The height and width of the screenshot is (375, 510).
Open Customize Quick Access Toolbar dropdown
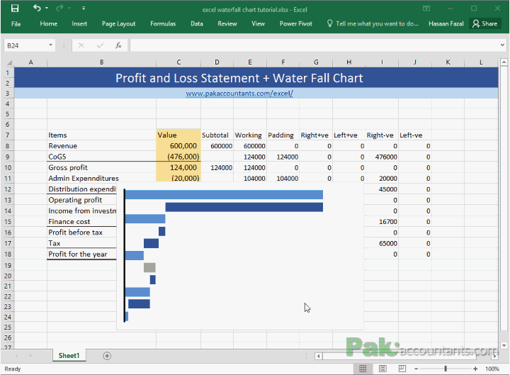point(84,8)
